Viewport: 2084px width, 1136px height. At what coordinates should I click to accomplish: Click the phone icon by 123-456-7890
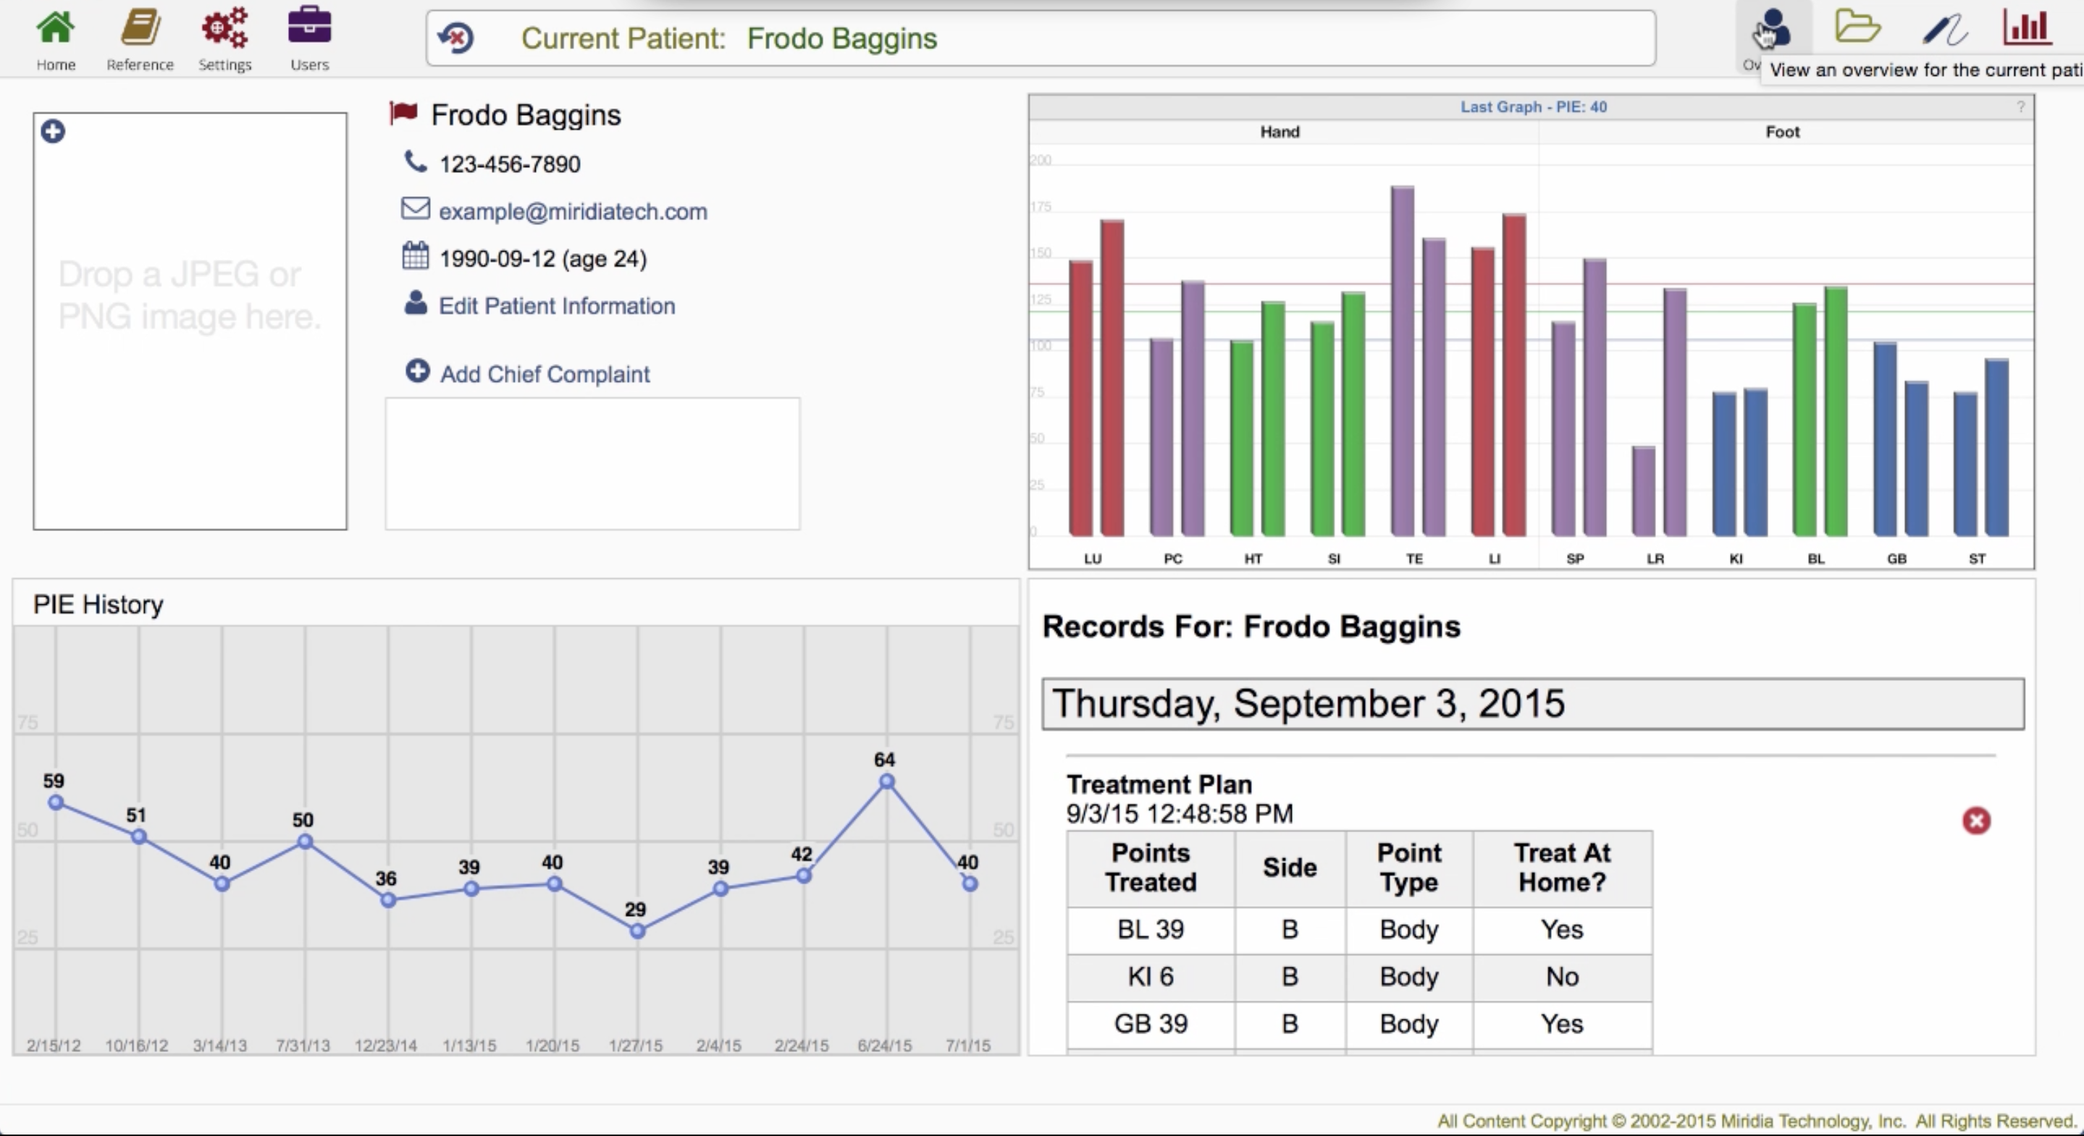click(x=415, y=161)
